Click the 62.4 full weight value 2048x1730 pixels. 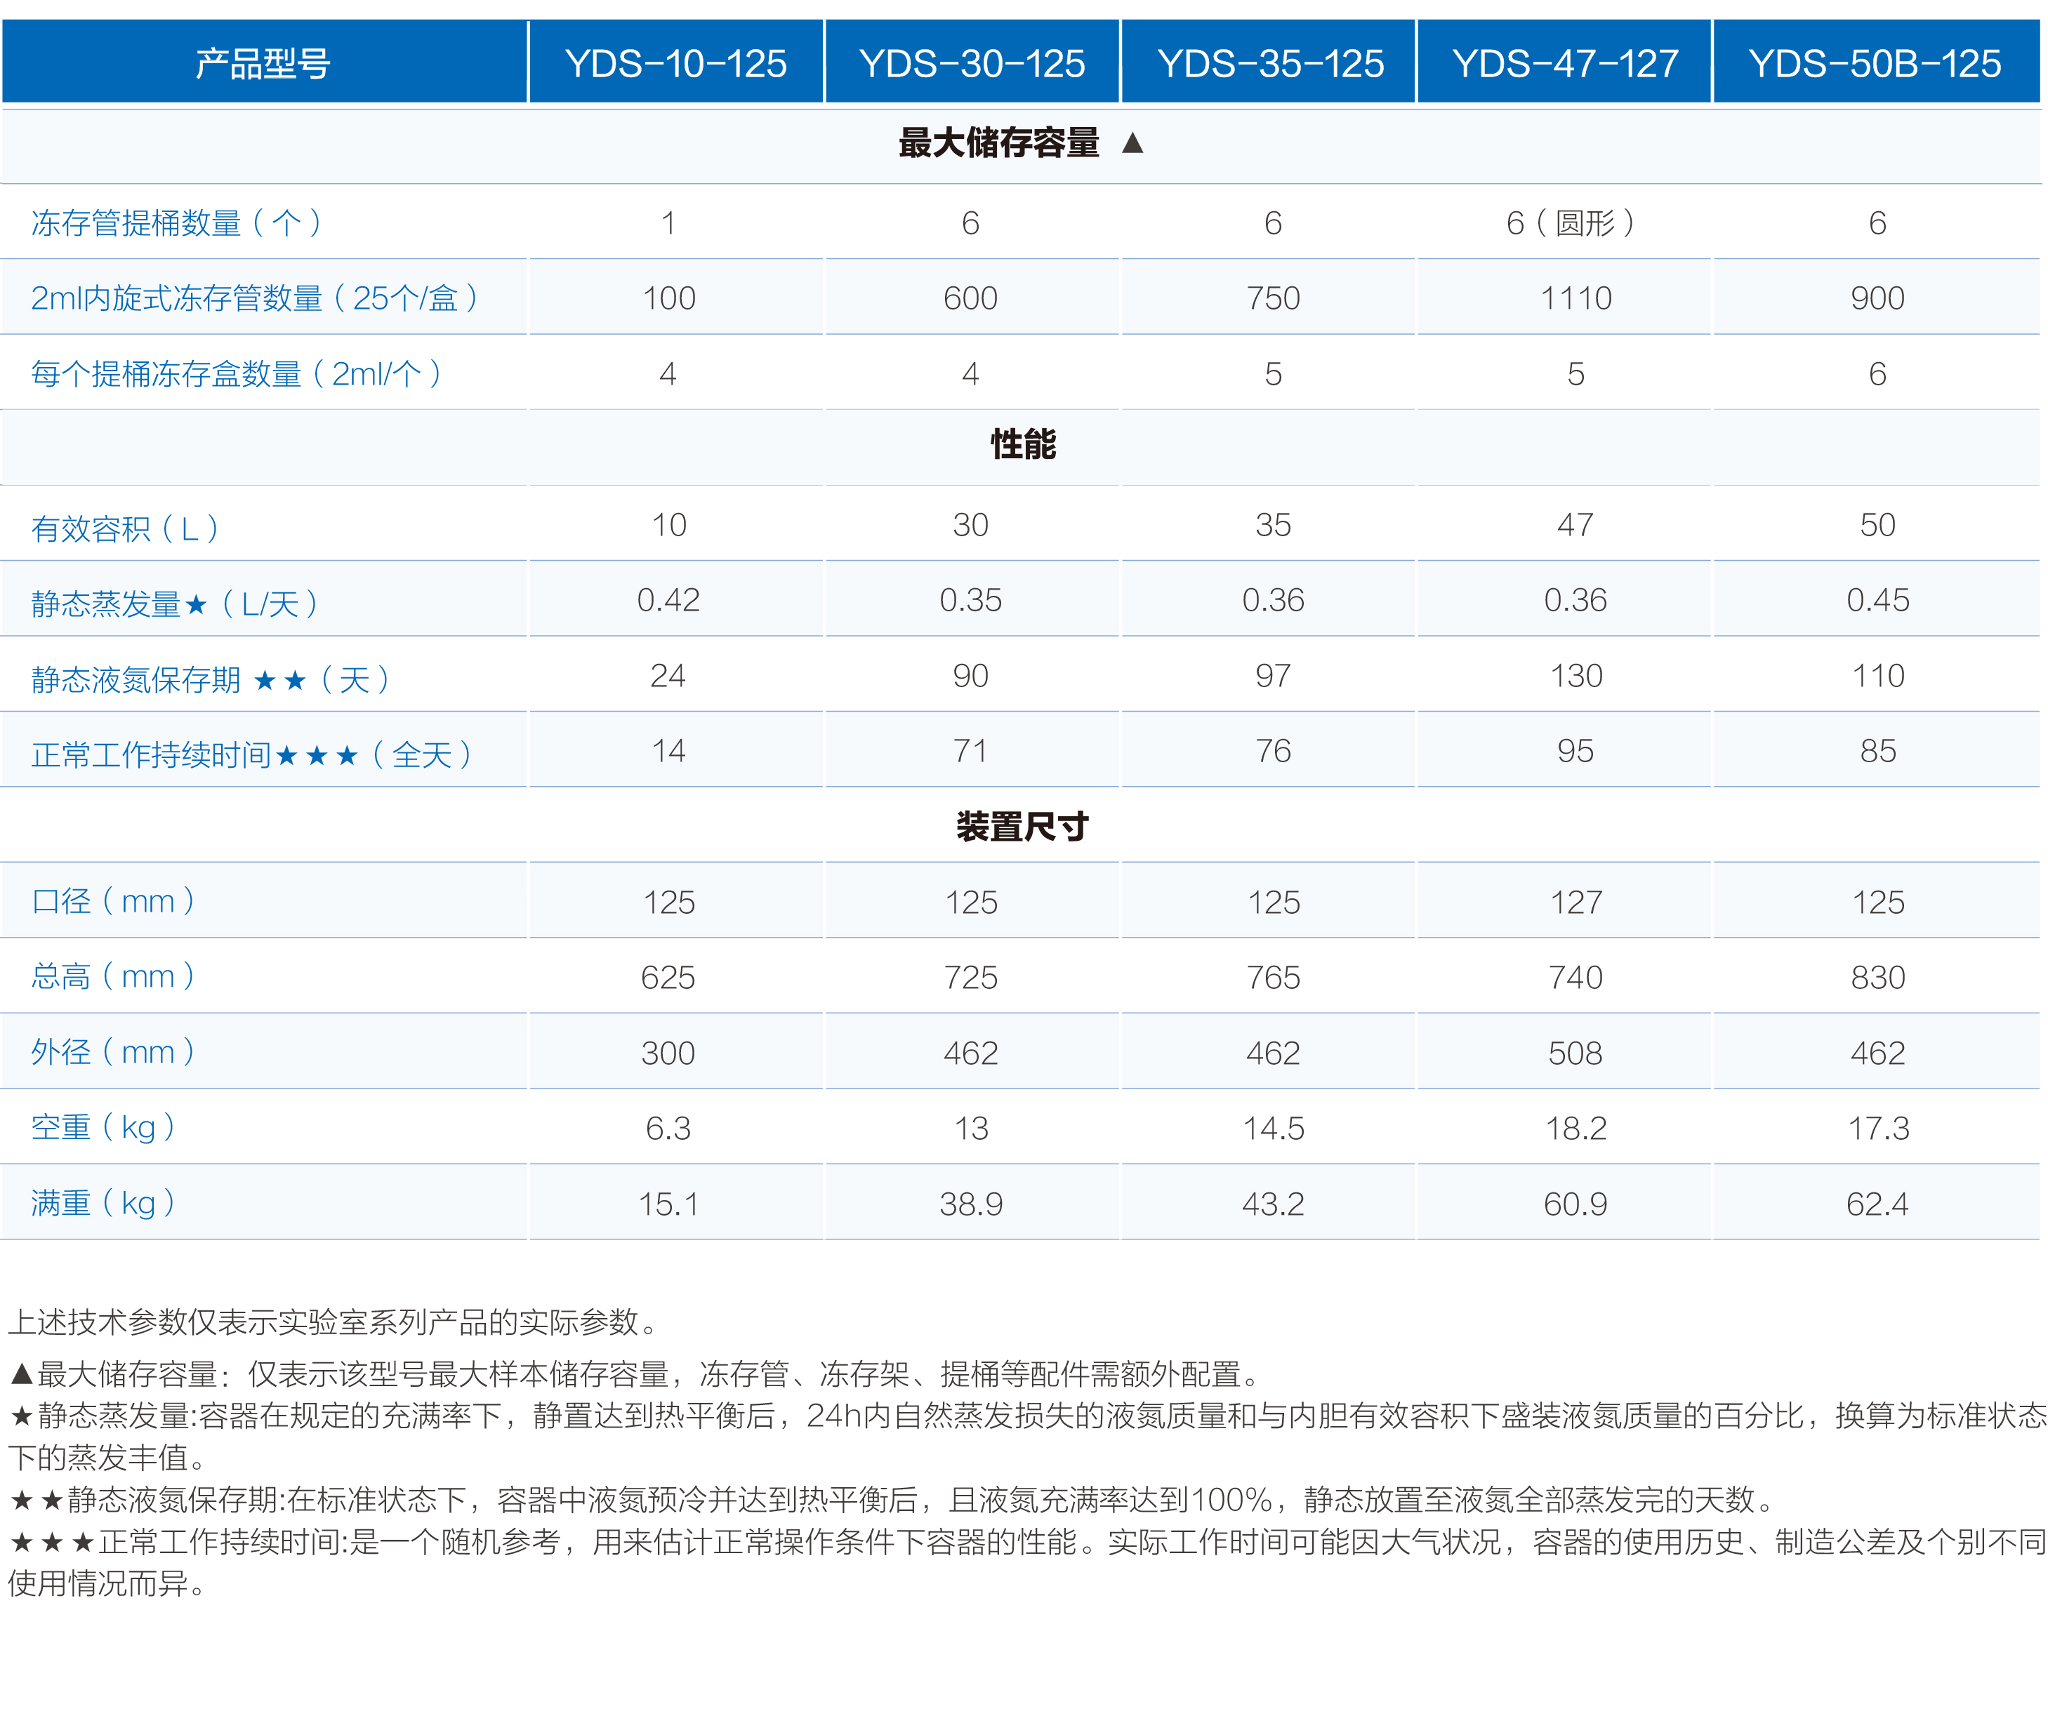[1877, 1204]
